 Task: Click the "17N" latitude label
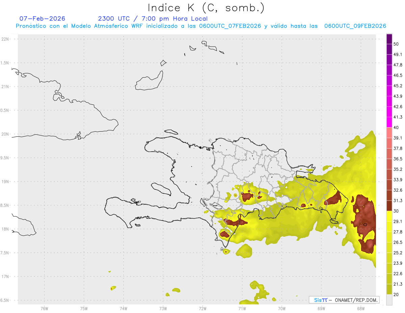pos(5,277)
